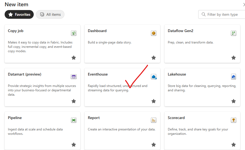Toggle the favorite star on Eventhouse
Image resolution: width=245 pixels, height=150 pixels.
(154, 101)
